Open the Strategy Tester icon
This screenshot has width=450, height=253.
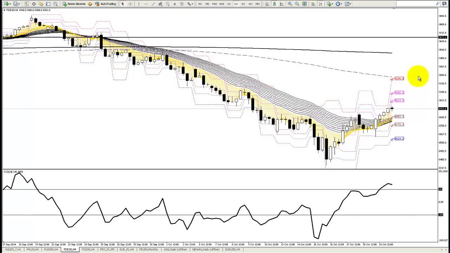click(55, 4)
